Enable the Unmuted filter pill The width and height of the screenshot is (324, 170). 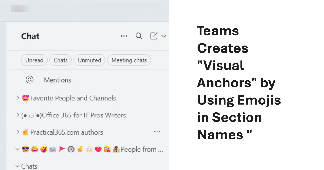coord(89,60)
